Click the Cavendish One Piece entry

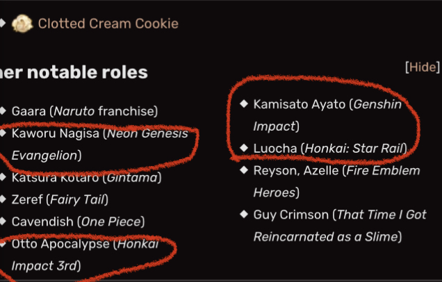click(x=78, y=222)
